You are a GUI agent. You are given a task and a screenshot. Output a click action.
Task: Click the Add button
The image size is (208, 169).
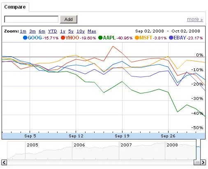69,19
